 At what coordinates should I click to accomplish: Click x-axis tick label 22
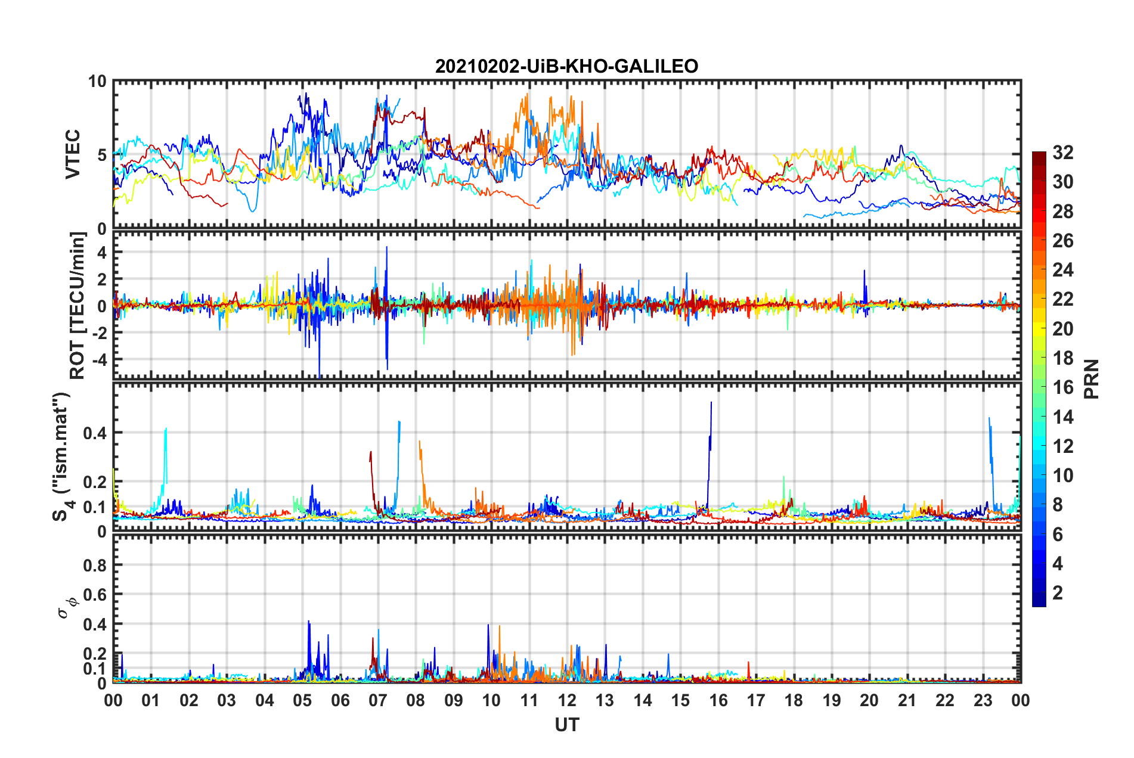[945, 700]
